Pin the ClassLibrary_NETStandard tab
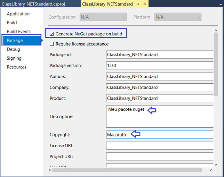The height and width of the screenshot is (177, 224). [138, 4]
